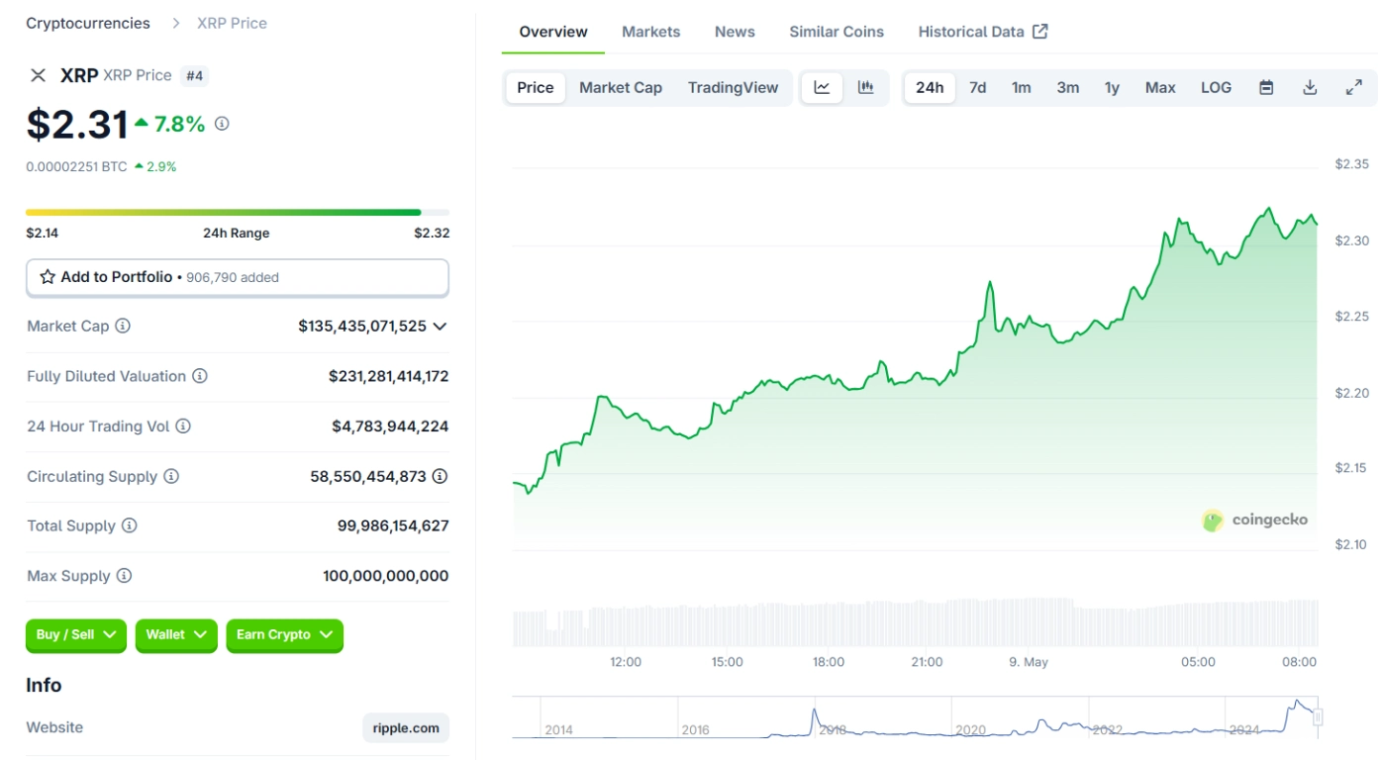Click the XRP Price breadcrumb
The image size is (1382, 760).
click(232, 23)
